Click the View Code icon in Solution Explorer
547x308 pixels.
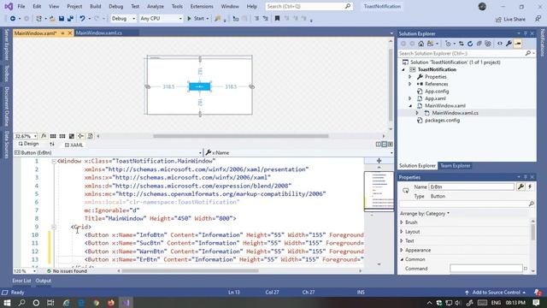[x=500, y=44]
